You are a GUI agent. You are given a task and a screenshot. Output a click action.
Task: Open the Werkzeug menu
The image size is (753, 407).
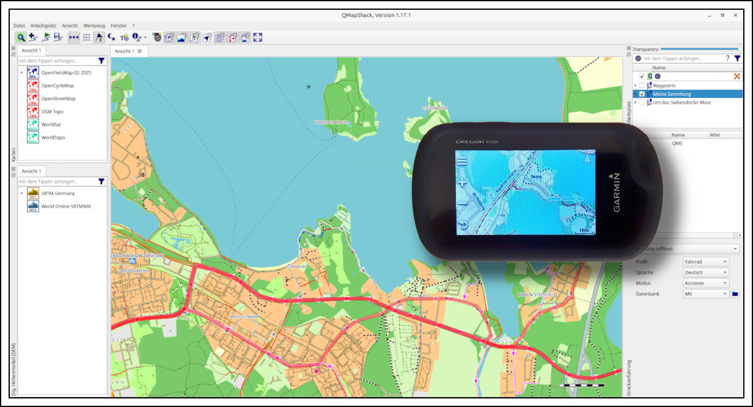[95, 26]
